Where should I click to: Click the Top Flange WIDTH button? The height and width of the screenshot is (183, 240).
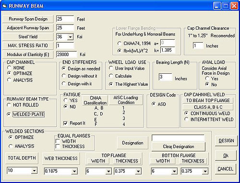[x=98, y=161]
